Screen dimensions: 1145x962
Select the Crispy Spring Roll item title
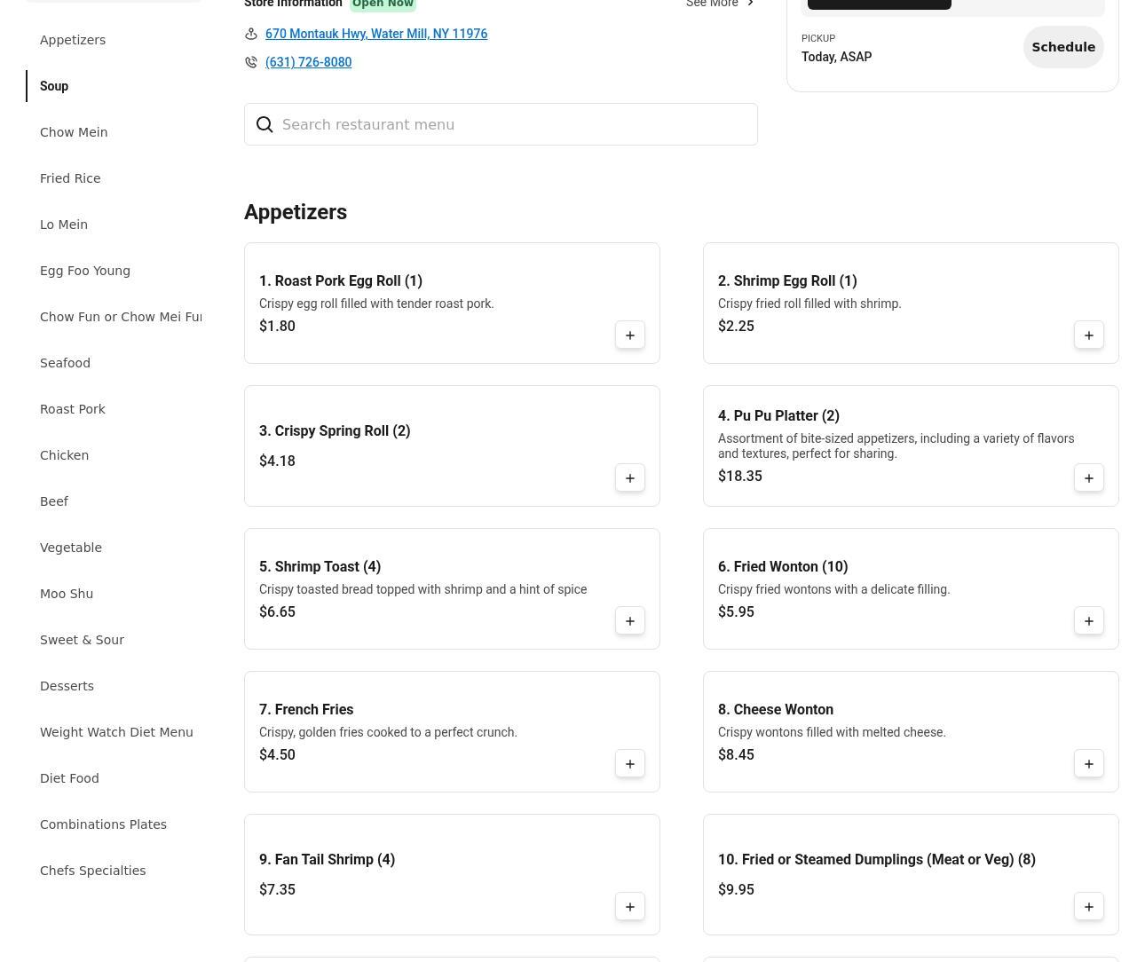point(335,430)
